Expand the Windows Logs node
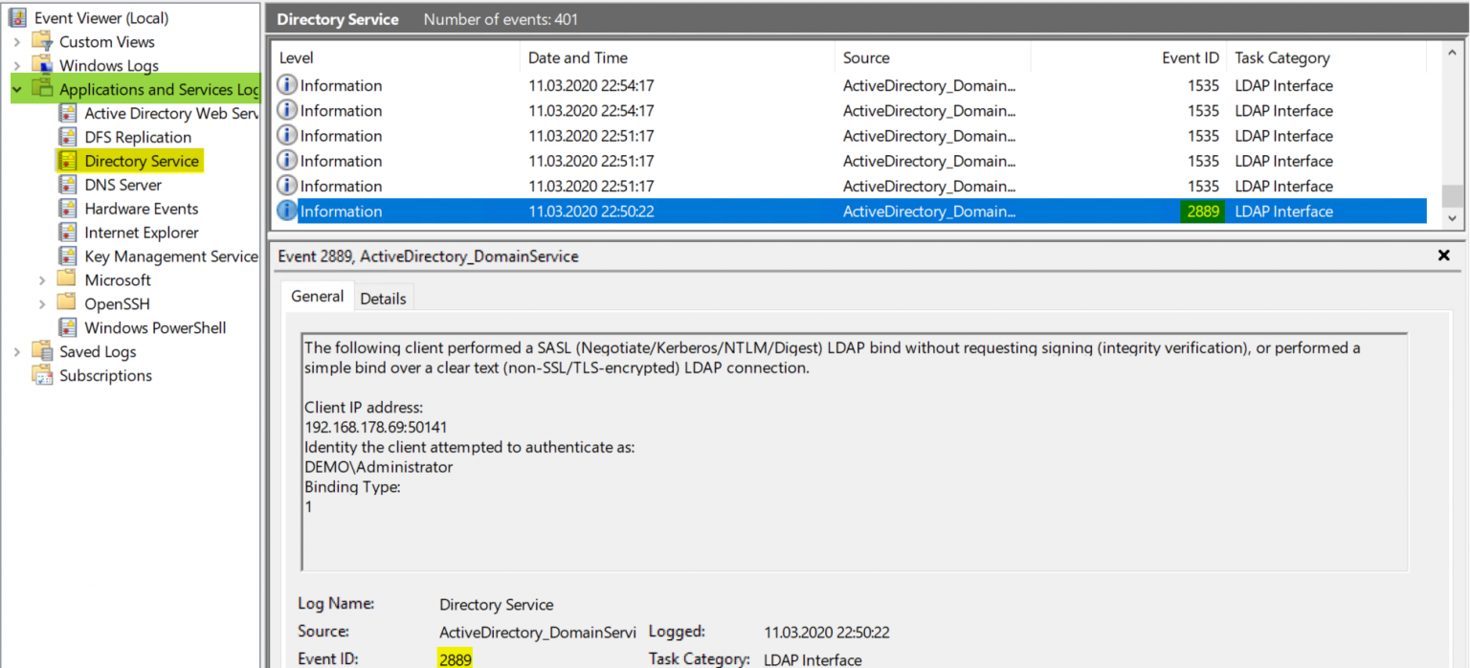 (x=17, y=66)
